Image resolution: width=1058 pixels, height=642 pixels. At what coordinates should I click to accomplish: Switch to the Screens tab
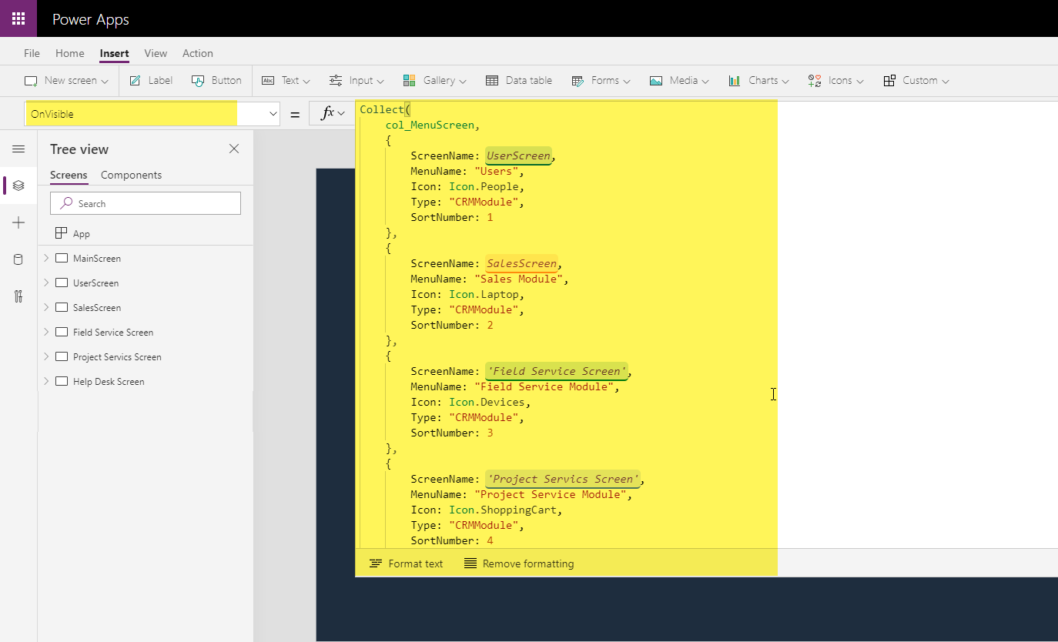point(69,175)
